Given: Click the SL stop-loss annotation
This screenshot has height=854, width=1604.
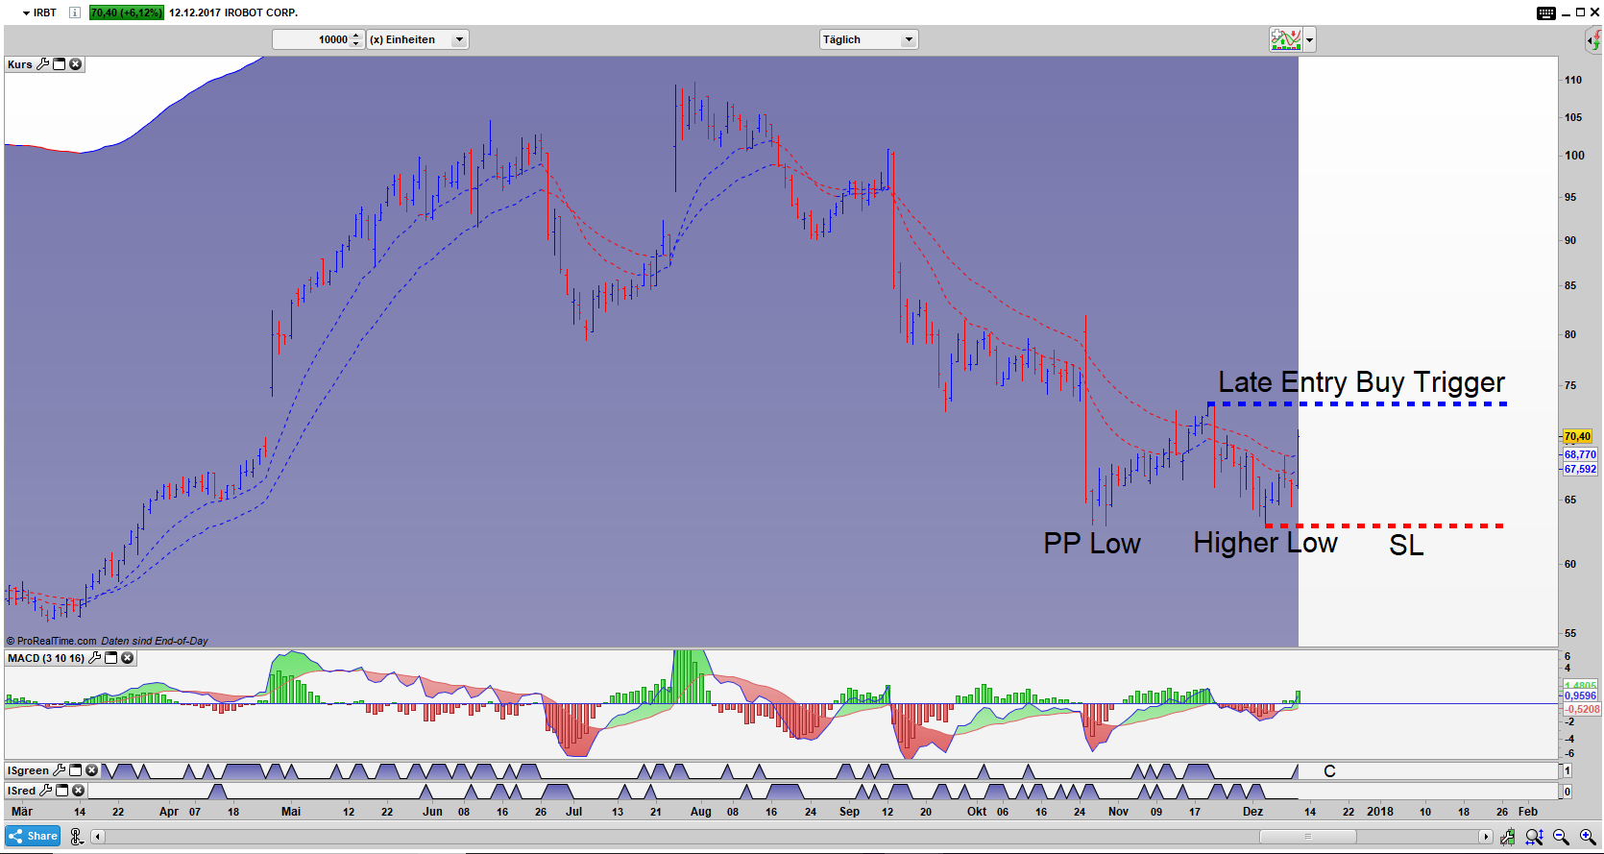Looking at the screenshot, I should click(1406, 546).
